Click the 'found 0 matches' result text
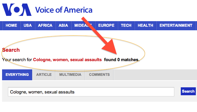Screen dimensions: 197x112 [x=122, y=60]
